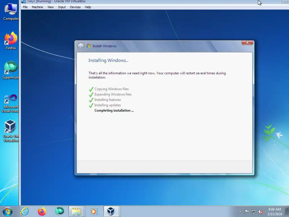Click the "Installing features" step
The height and width of the screenshot is (217, 289).
click(x=108, y=100)
